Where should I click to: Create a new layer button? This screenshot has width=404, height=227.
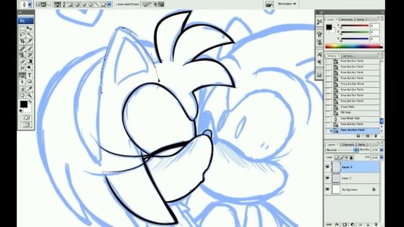pyautogui.click(x=368, y=224)
